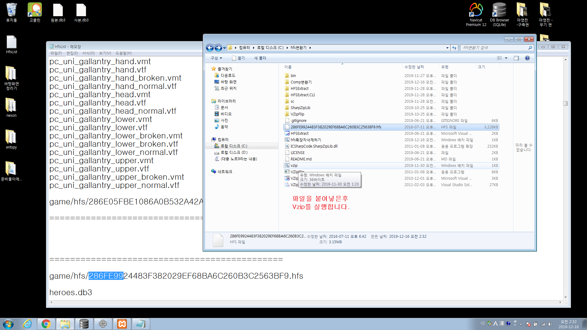Viewport: 587px width, 330px height.
Task: Open Notepad 보기(V) menu
Action: (x=105, y=53)
